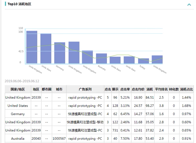Click the 快速模具和注塑成型-移动 campaign cell

tap(85, 122)
